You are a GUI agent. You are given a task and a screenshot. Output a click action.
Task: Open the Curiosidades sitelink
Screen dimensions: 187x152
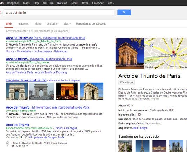[x=24, y=51]
